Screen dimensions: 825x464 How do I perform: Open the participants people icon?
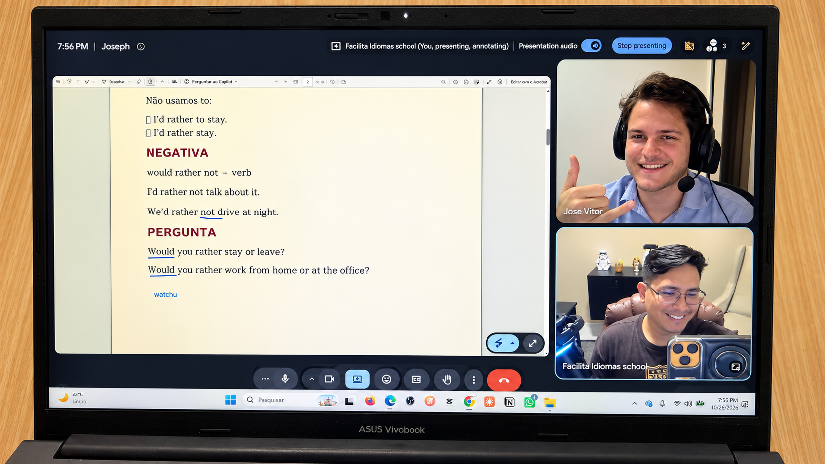[x=712, y=46]
